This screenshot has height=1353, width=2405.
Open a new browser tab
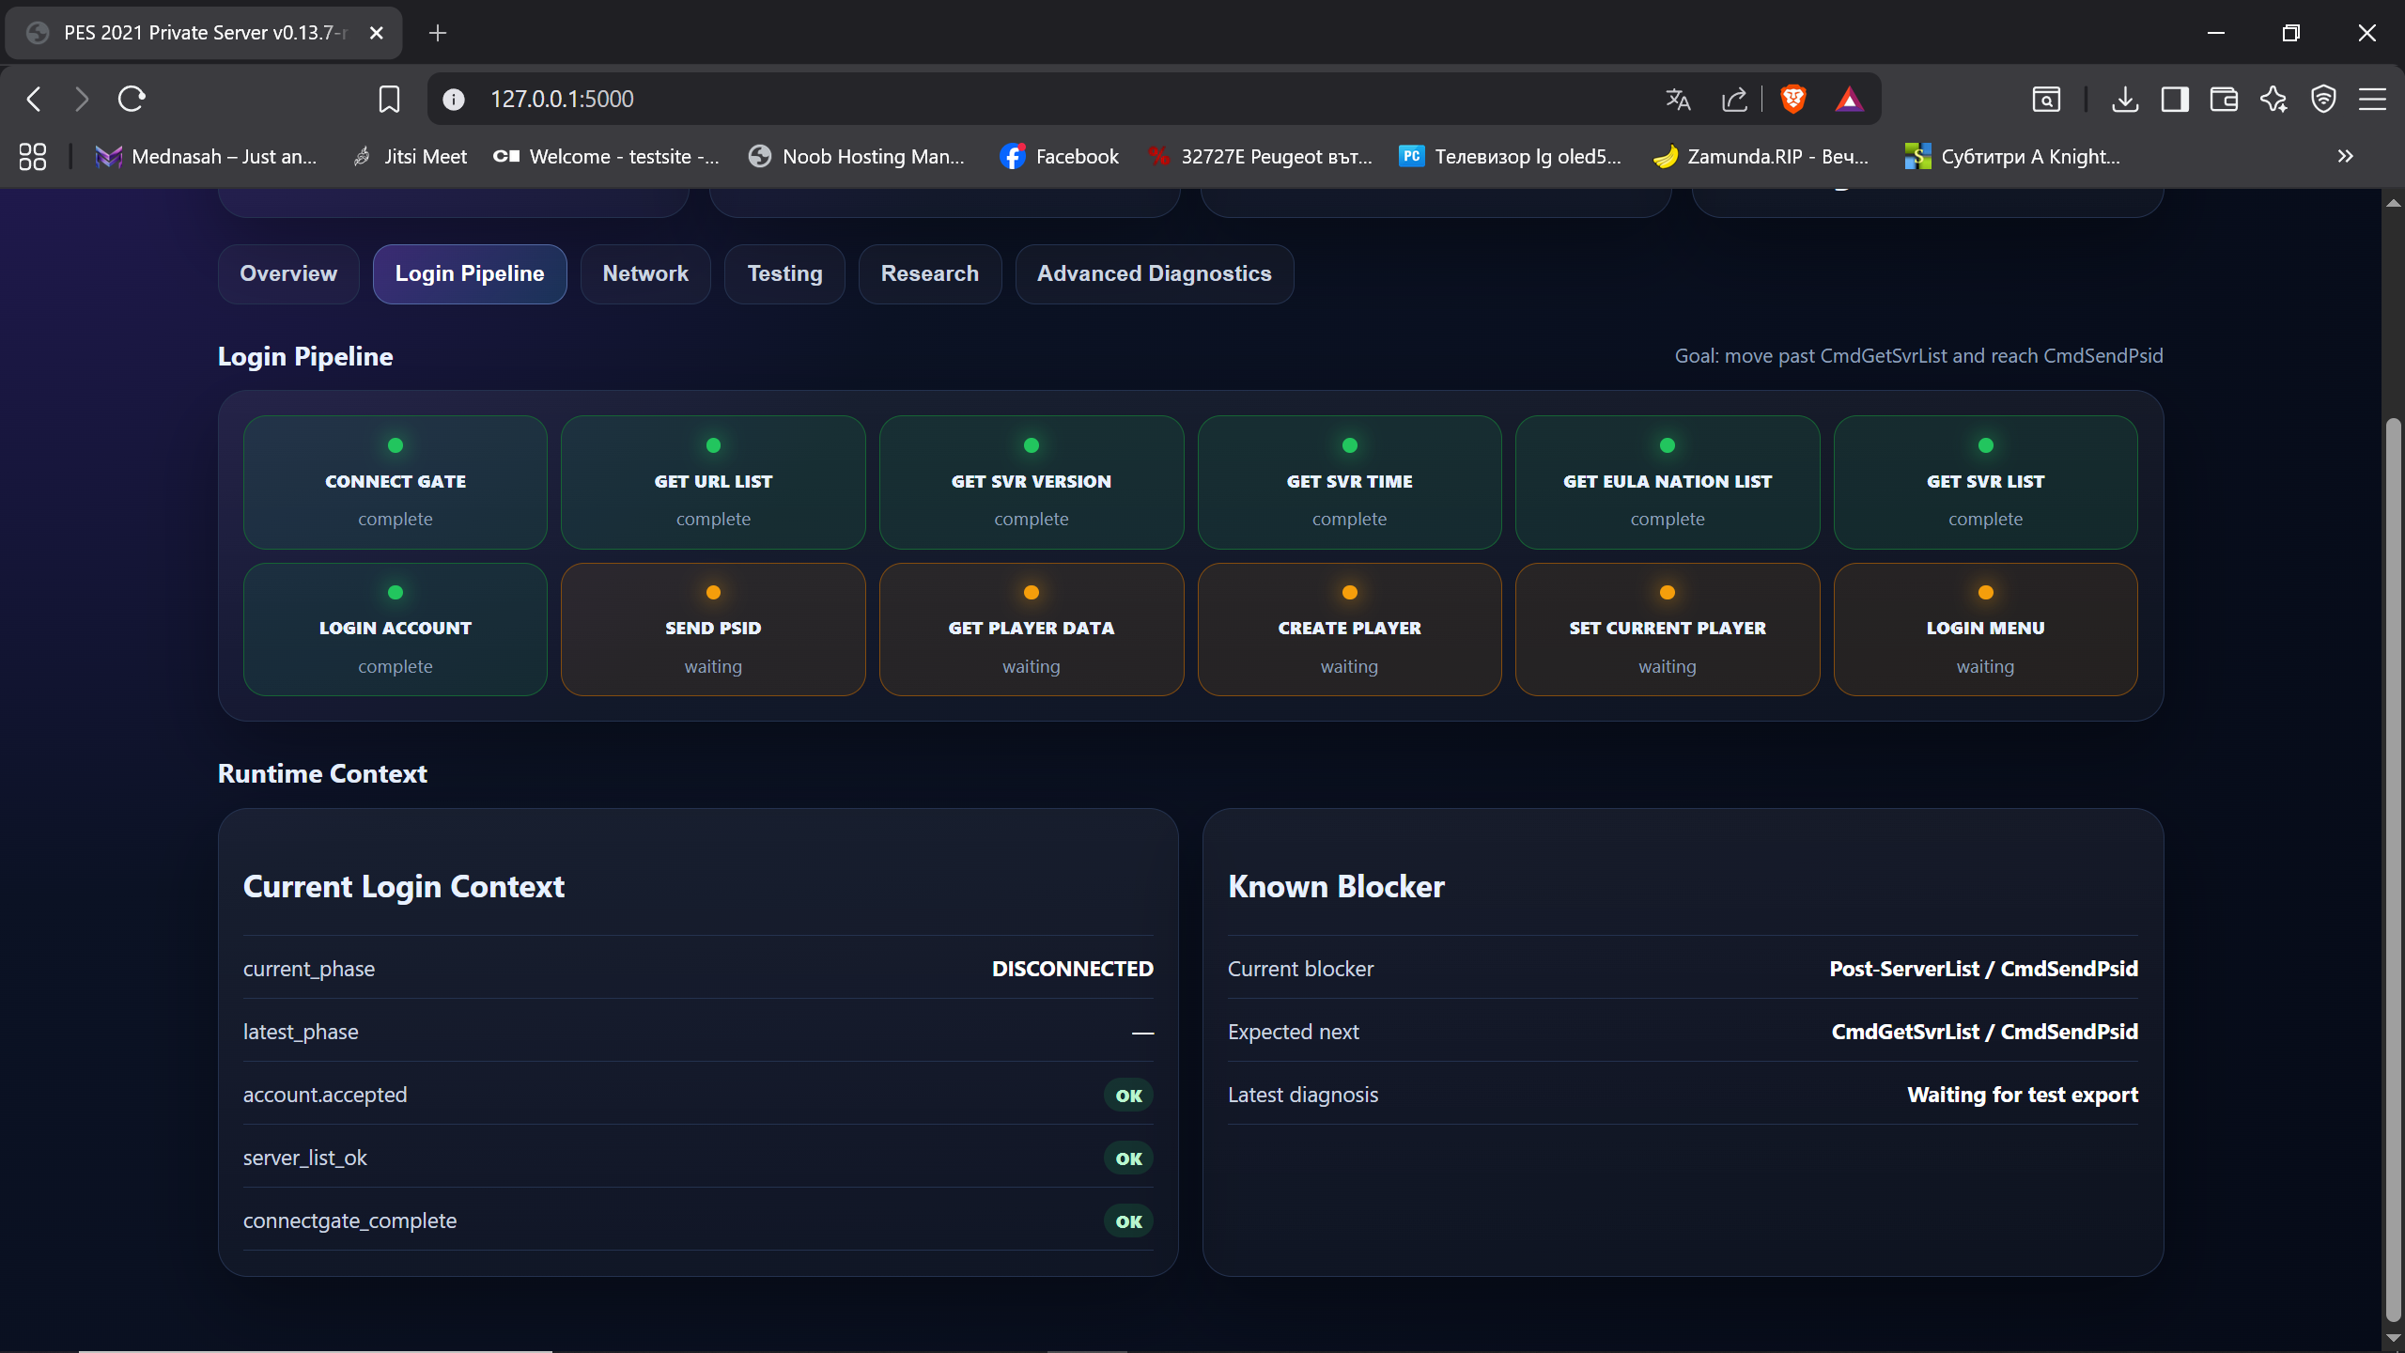438,33
